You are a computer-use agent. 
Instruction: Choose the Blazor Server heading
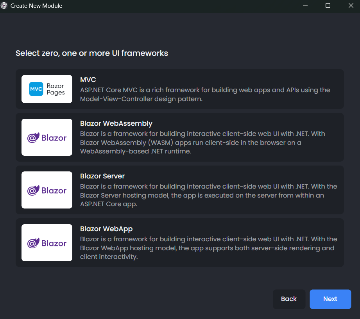pyautogui.click(x=102, y=176)
